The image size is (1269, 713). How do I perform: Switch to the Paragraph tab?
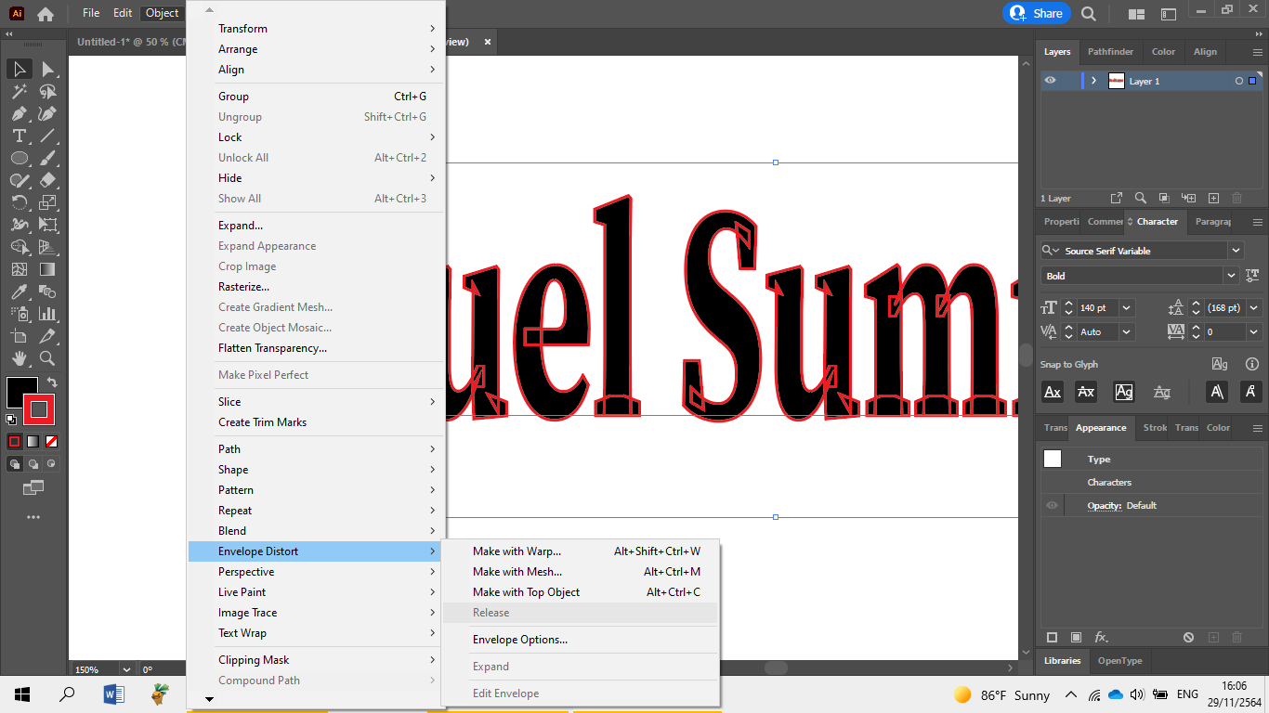(x=1211, y=221)
